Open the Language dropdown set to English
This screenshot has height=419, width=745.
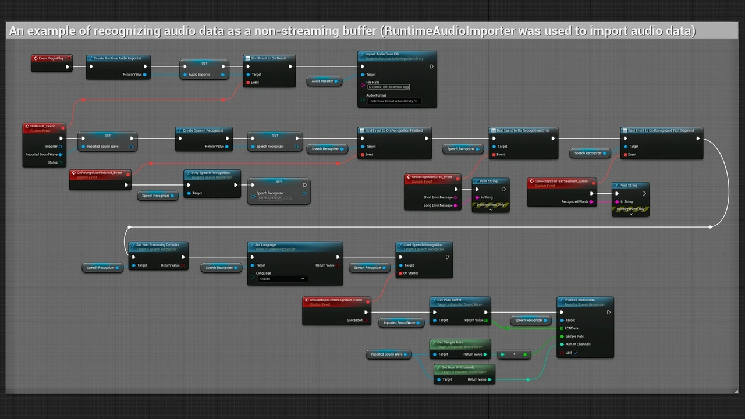pos(282,279)
